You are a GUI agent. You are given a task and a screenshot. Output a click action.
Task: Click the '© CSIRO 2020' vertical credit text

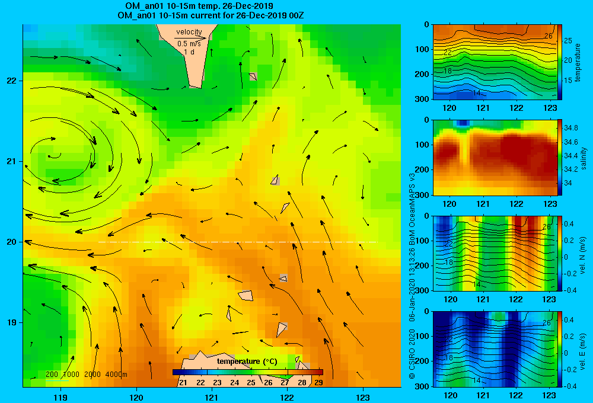pyautogui.click(x=412, y=354)
